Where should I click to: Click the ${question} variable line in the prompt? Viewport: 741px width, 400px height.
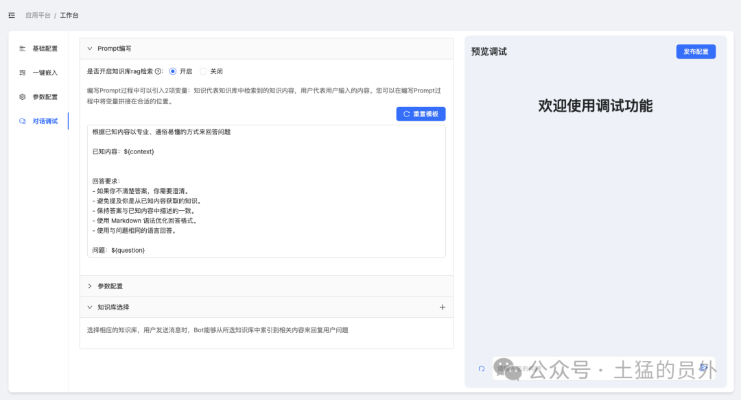(x=119, y=250)
